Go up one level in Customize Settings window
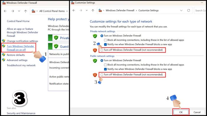 click(93, 11)
